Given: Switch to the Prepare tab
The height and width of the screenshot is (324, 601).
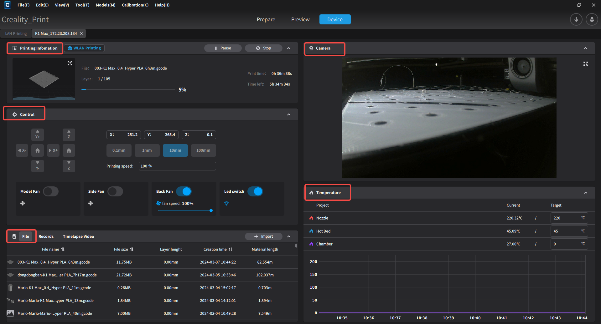Looking at the screenshot, I should (x=266, y=19).
